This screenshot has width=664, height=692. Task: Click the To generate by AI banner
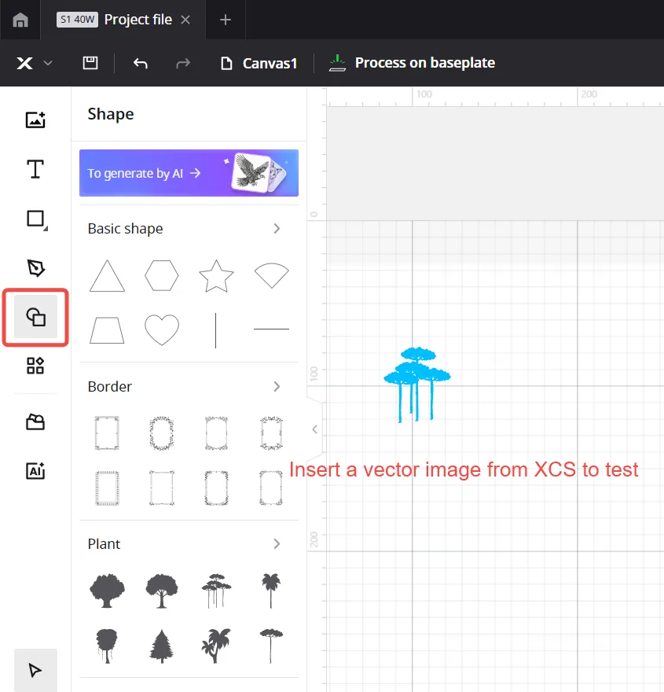coord(189,173)
